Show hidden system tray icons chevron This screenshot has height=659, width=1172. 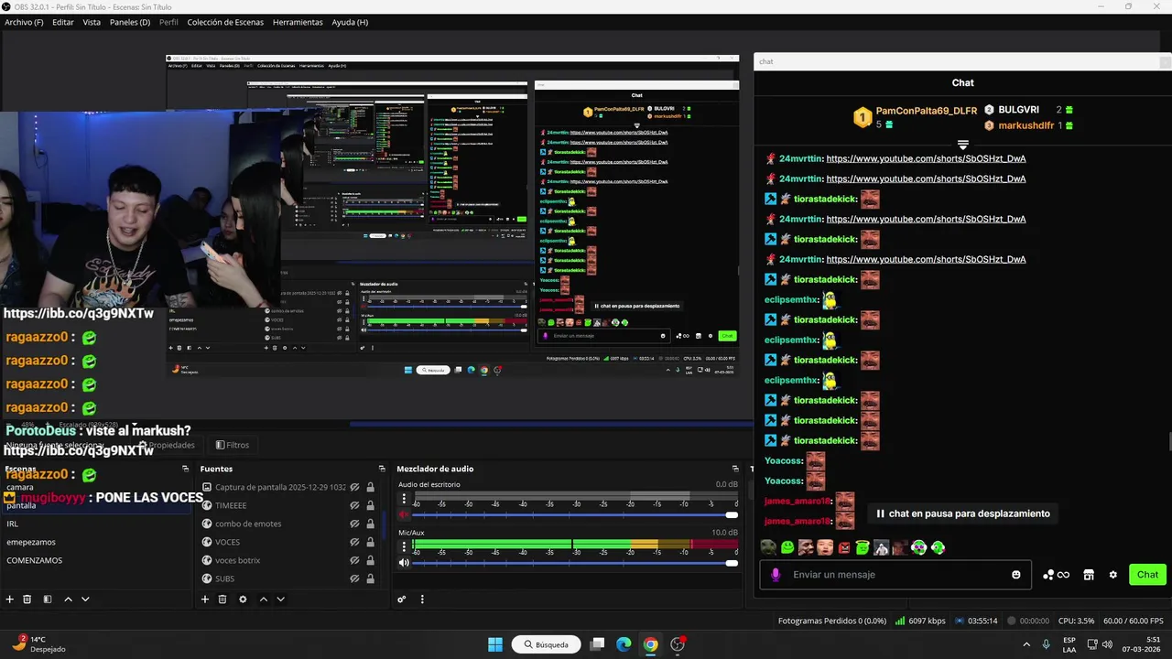1025,644
